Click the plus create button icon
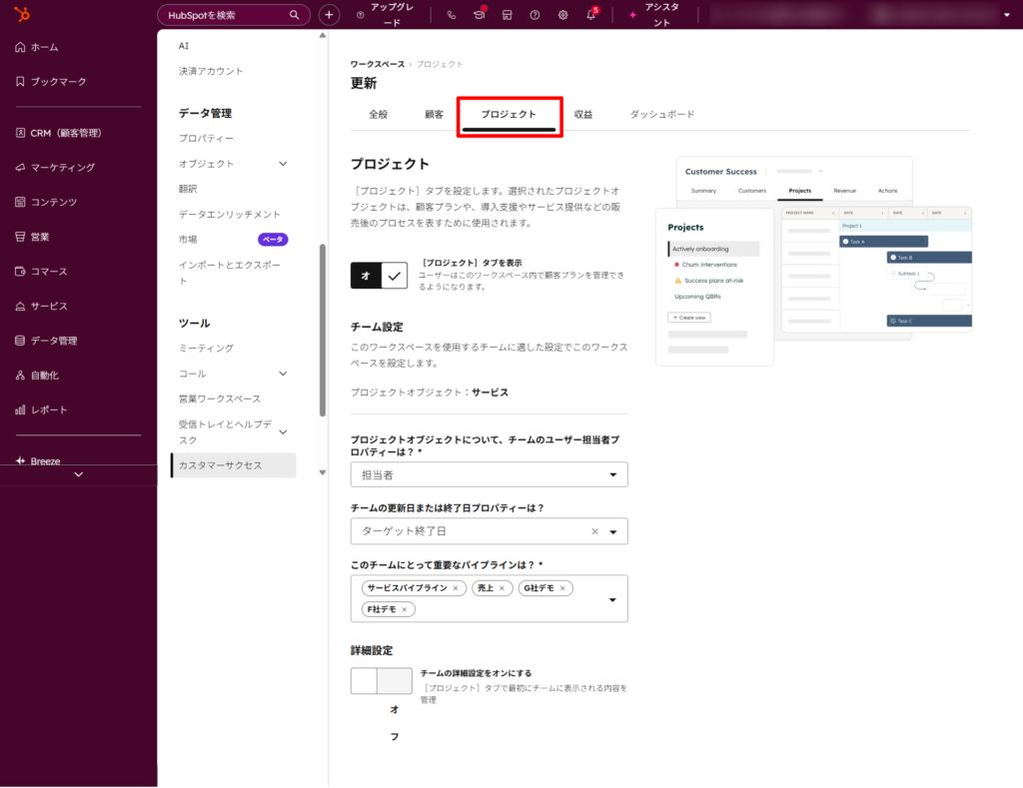This screenshot has width=1023, height=788. click(x=329, y=14)
